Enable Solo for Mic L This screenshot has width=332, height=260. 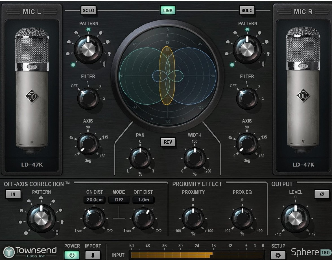(88, 11)
